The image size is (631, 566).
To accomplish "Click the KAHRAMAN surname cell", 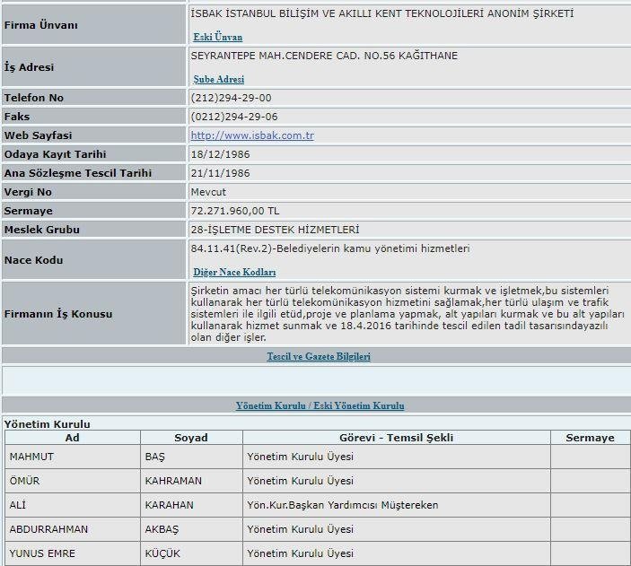I will tap(173, 481).
